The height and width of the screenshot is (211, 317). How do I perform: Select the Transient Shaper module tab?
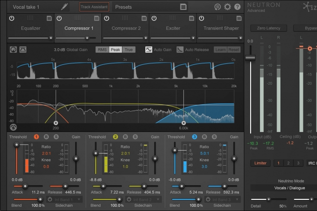pyautogui.click(x=221, y=28)
